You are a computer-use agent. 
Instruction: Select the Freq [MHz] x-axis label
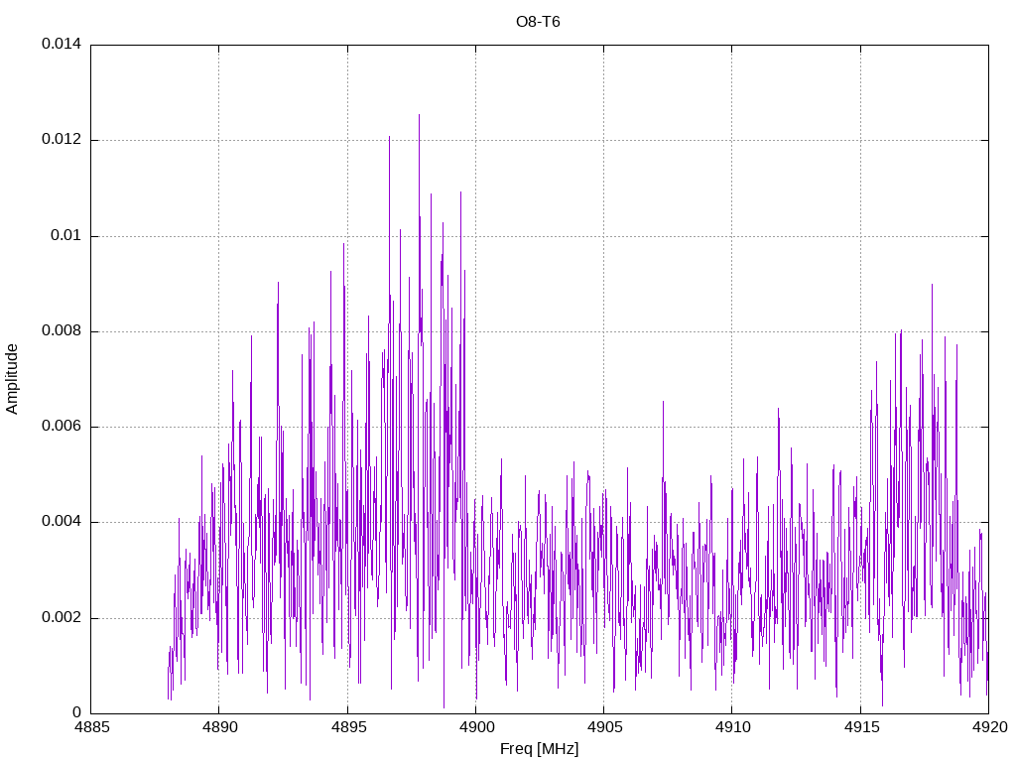539,749
